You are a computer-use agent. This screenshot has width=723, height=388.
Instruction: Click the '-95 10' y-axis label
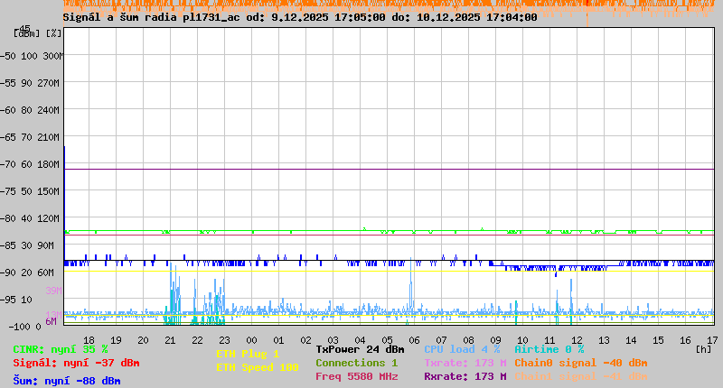pos(17,300)
